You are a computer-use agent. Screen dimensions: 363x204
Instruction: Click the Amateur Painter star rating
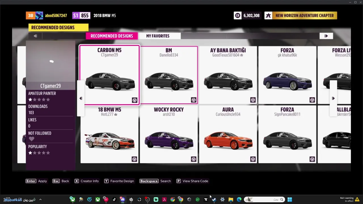[x=39, y=100]
